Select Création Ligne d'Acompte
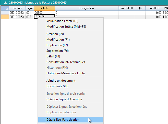This screenshot has height=124, width=168. point(64,99)
